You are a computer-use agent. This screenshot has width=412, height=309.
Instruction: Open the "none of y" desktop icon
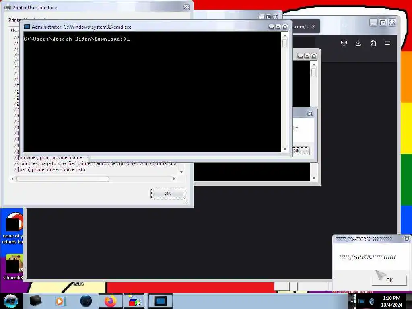coord(12,229)
